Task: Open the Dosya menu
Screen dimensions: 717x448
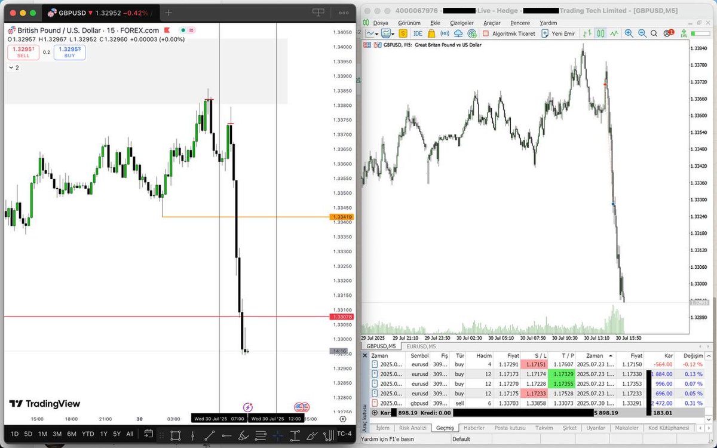Action: 381,23
